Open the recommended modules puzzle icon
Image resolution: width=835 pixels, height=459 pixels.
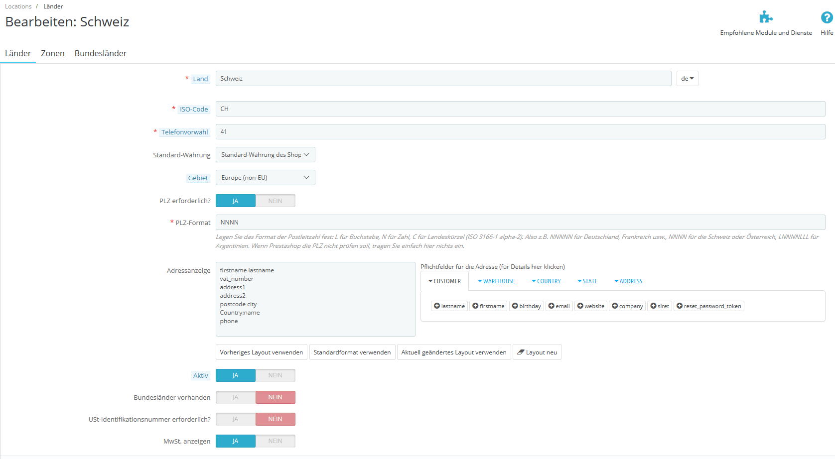766,17
